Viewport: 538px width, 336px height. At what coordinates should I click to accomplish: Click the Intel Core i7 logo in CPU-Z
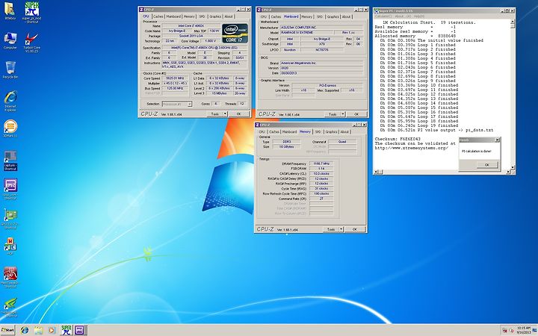[235, 34]
